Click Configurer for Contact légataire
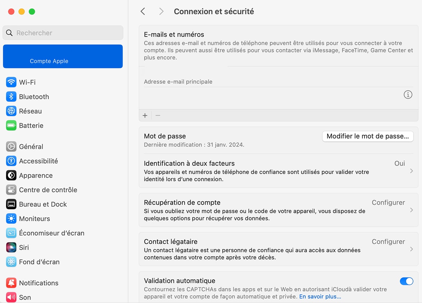 pos(388,242)
